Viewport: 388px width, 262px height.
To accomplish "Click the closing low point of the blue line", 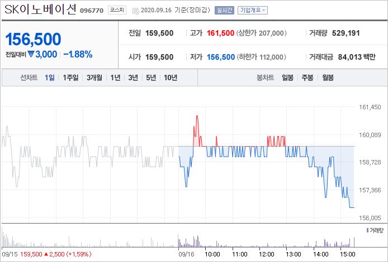I will tap(352, 207).
